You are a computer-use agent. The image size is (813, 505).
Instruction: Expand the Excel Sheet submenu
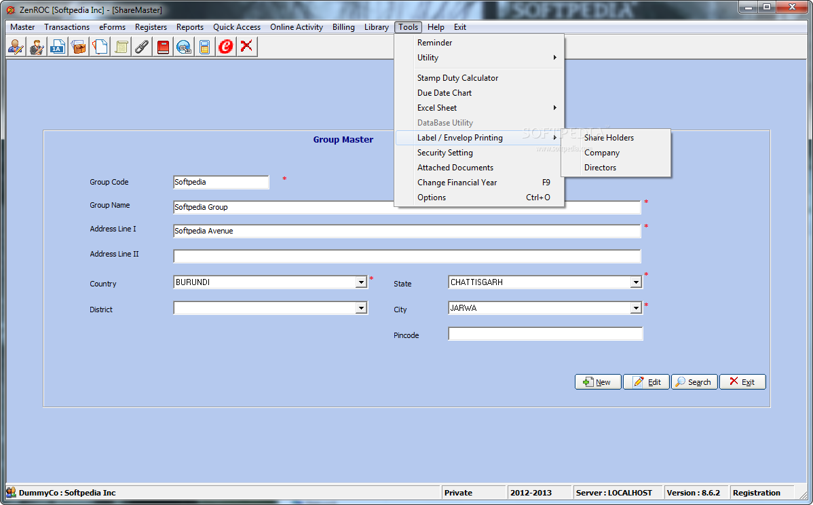coord(480,108)
